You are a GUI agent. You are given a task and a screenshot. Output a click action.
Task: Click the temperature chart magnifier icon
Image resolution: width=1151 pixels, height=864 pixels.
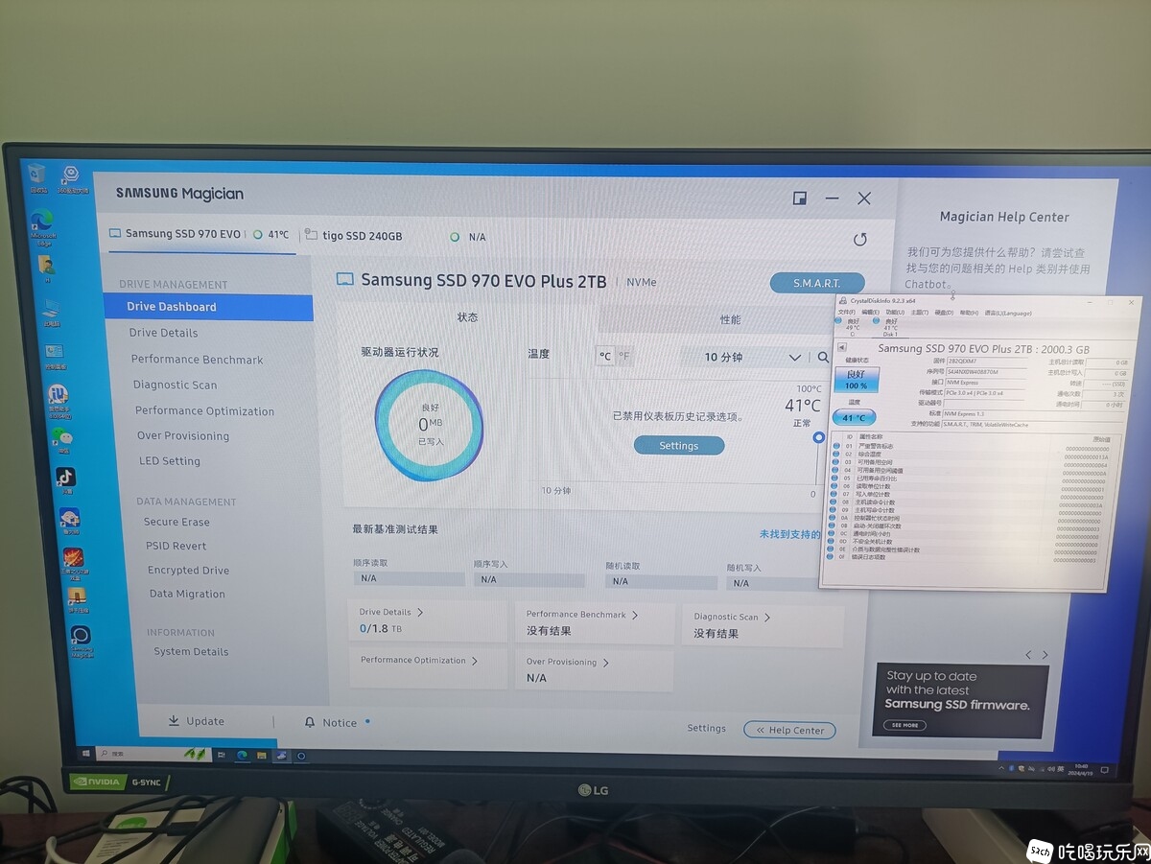pyautogui.click(x=823, y=357)
